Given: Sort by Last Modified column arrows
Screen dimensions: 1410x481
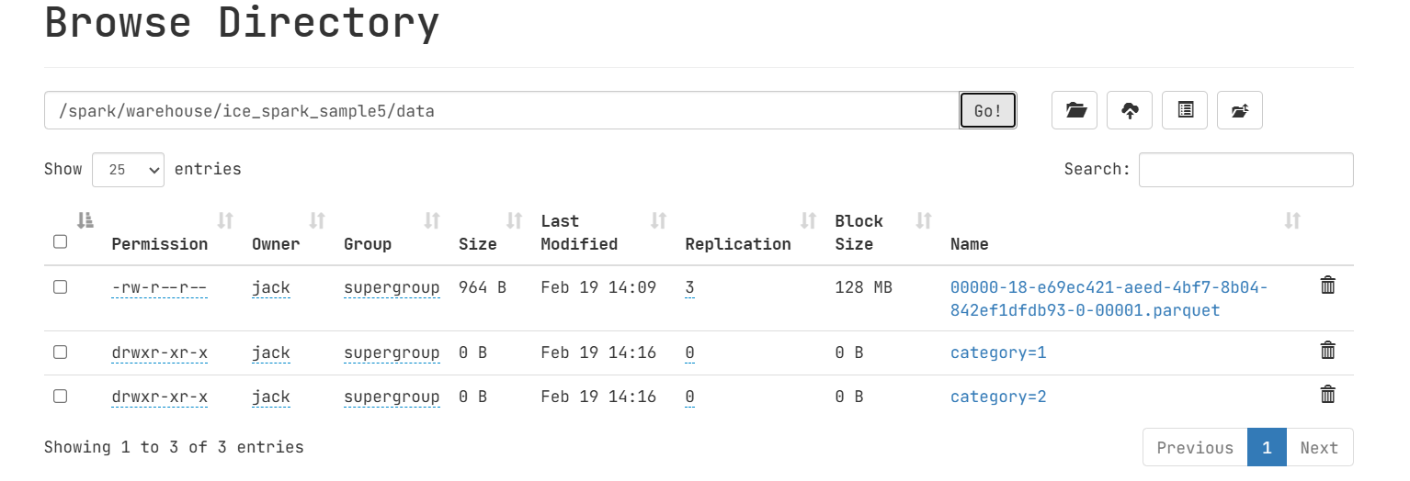Looking at the screenshot, I should tap(658, 220).
